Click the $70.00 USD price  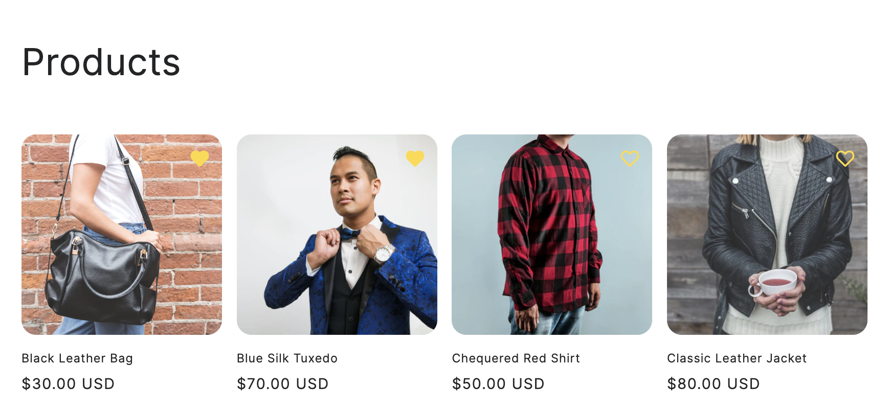pos(282,384)
